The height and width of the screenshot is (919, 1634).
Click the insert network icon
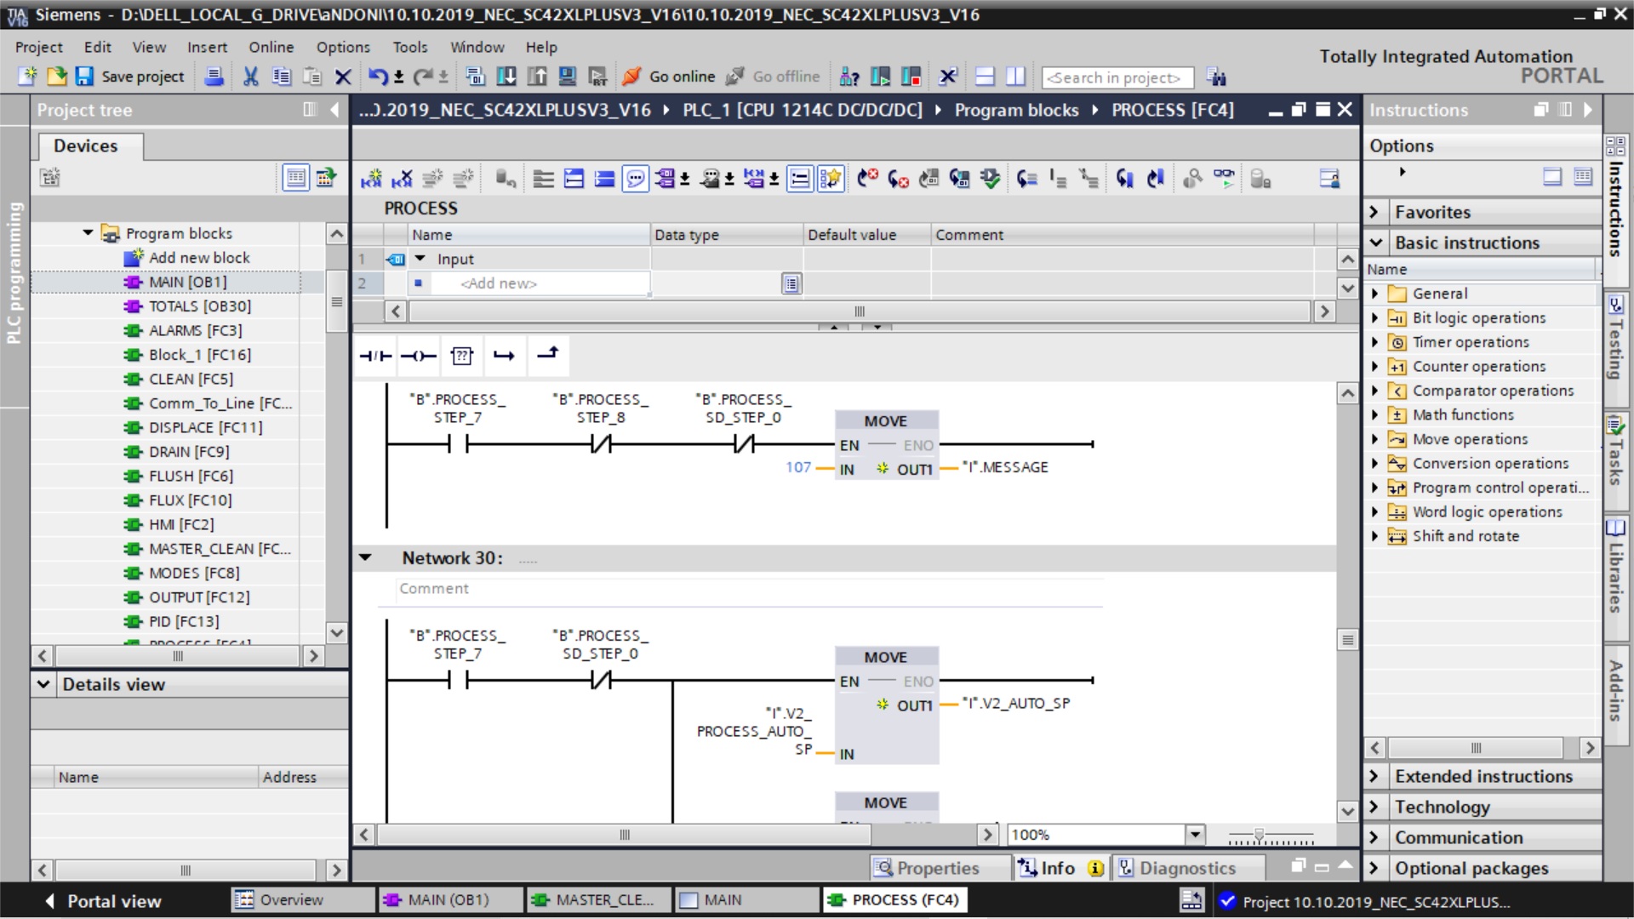[x=371, y=179]
